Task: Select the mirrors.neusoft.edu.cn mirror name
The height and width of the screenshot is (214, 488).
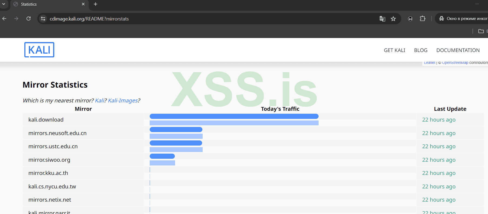Action: pos(58,133)
